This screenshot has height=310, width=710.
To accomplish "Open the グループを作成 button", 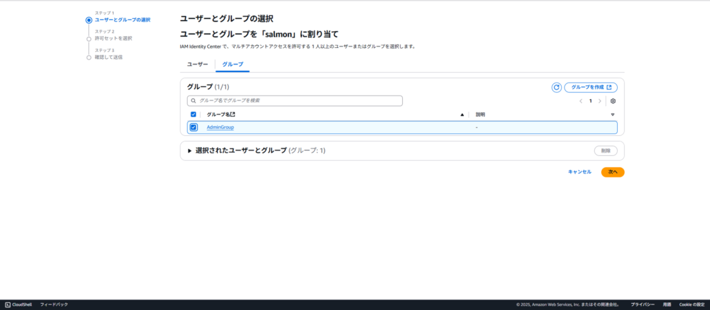I will click(x=591, y=87).
